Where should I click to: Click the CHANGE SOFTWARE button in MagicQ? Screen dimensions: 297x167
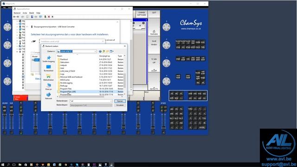point(142,14)
